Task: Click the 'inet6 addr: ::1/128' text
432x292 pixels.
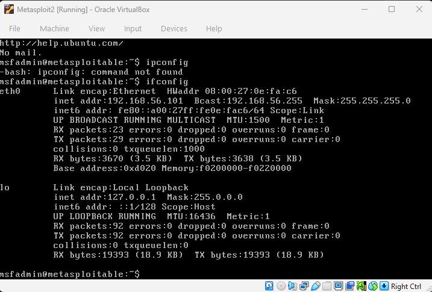Action: pos(105,207)
